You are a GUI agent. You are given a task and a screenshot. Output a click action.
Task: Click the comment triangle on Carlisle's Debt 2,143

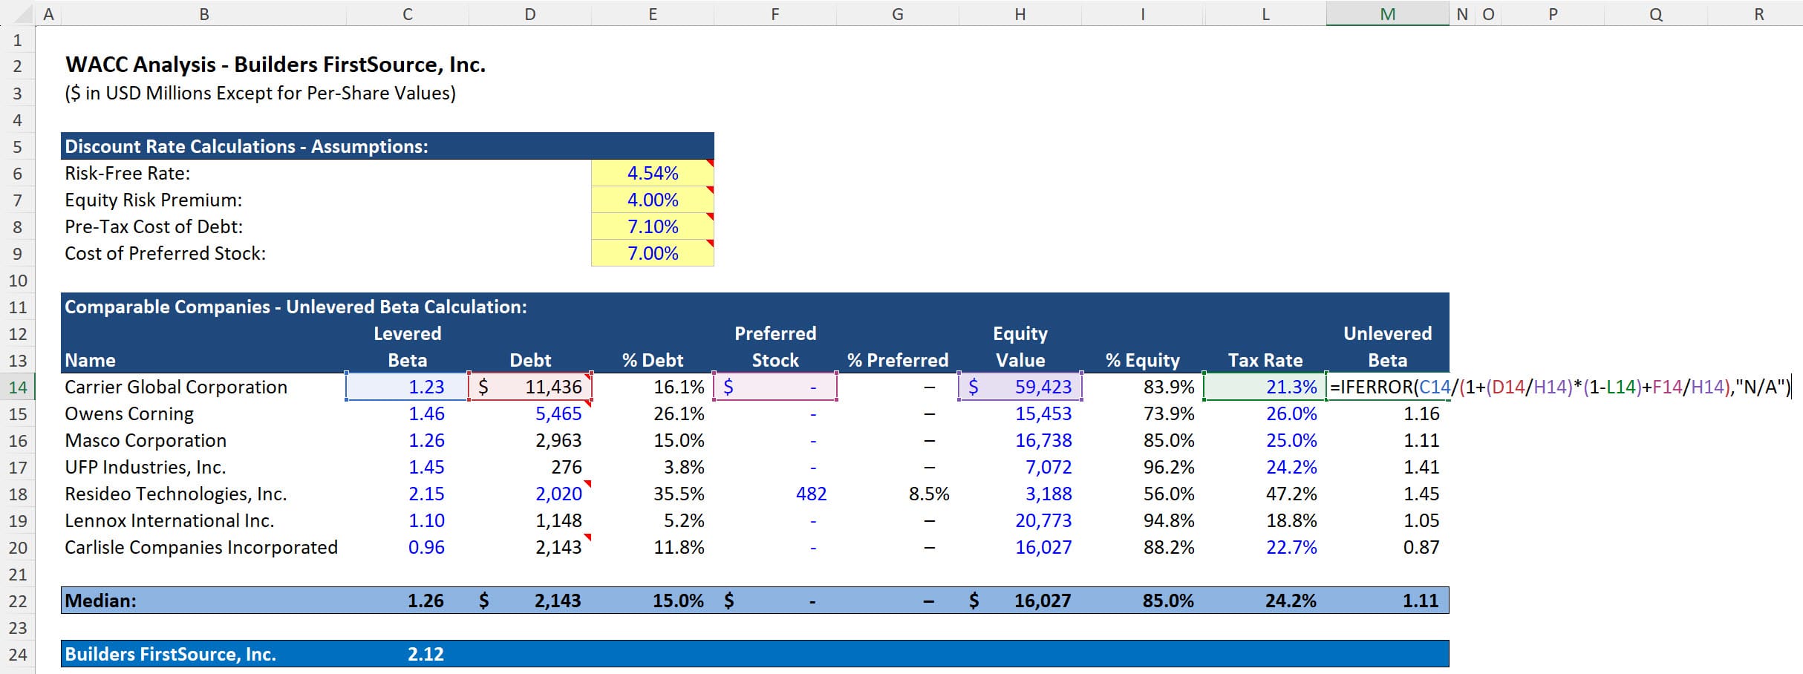(586, 537)
